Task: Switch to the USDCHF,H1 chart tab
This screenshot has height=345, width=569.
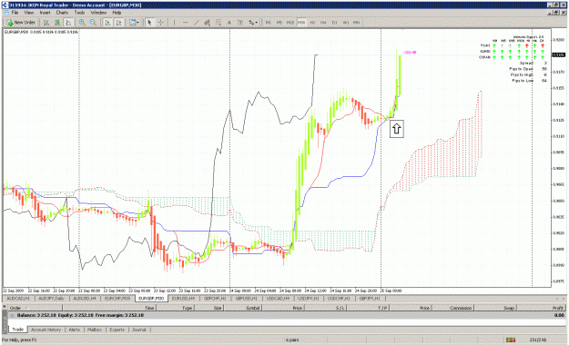Action: pos(339,299)
